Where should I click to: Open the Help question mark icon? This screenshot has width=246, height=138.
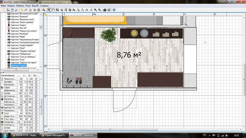(x=114, y=10)
